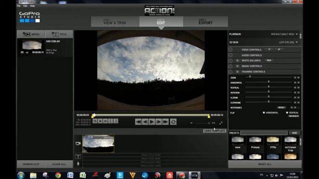This screenshot has width=319, height=179.
Task: Toggle Framing Controls enable switch
Action: [x=237, y=72]
